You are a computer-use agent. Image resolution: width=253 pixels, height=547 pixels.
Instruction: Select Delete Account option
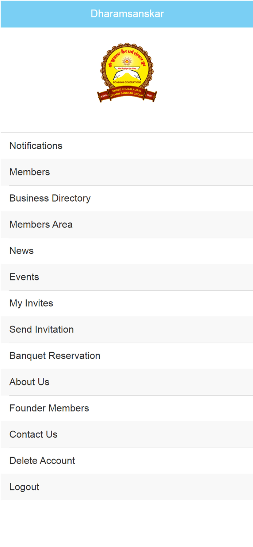click(x=42, y=461)
